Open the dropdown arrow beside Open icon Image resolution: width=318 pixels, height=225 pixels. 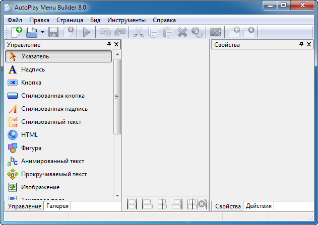[42, 33]
